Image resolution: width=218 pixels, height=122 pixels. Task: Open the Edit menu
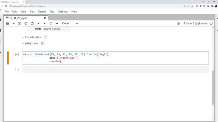(14, 12)
